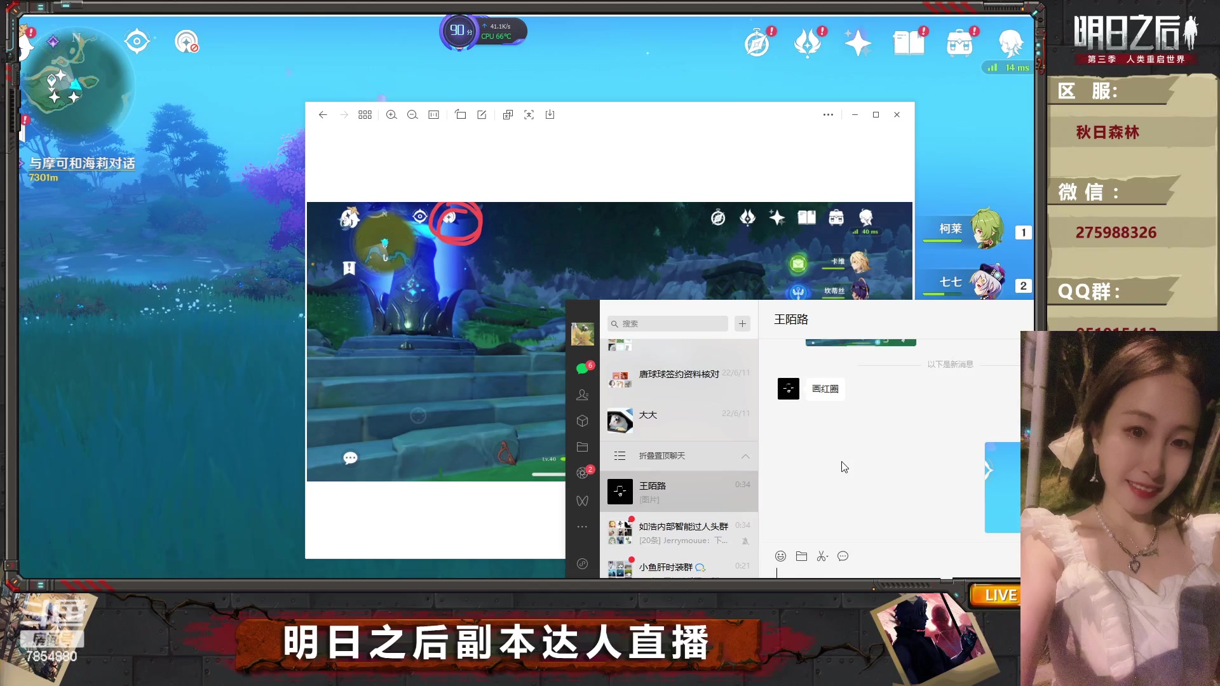Click the co-op mode icon beside minimap
Viewport: 1220px width, 686px height.
[x=187, y=42]
